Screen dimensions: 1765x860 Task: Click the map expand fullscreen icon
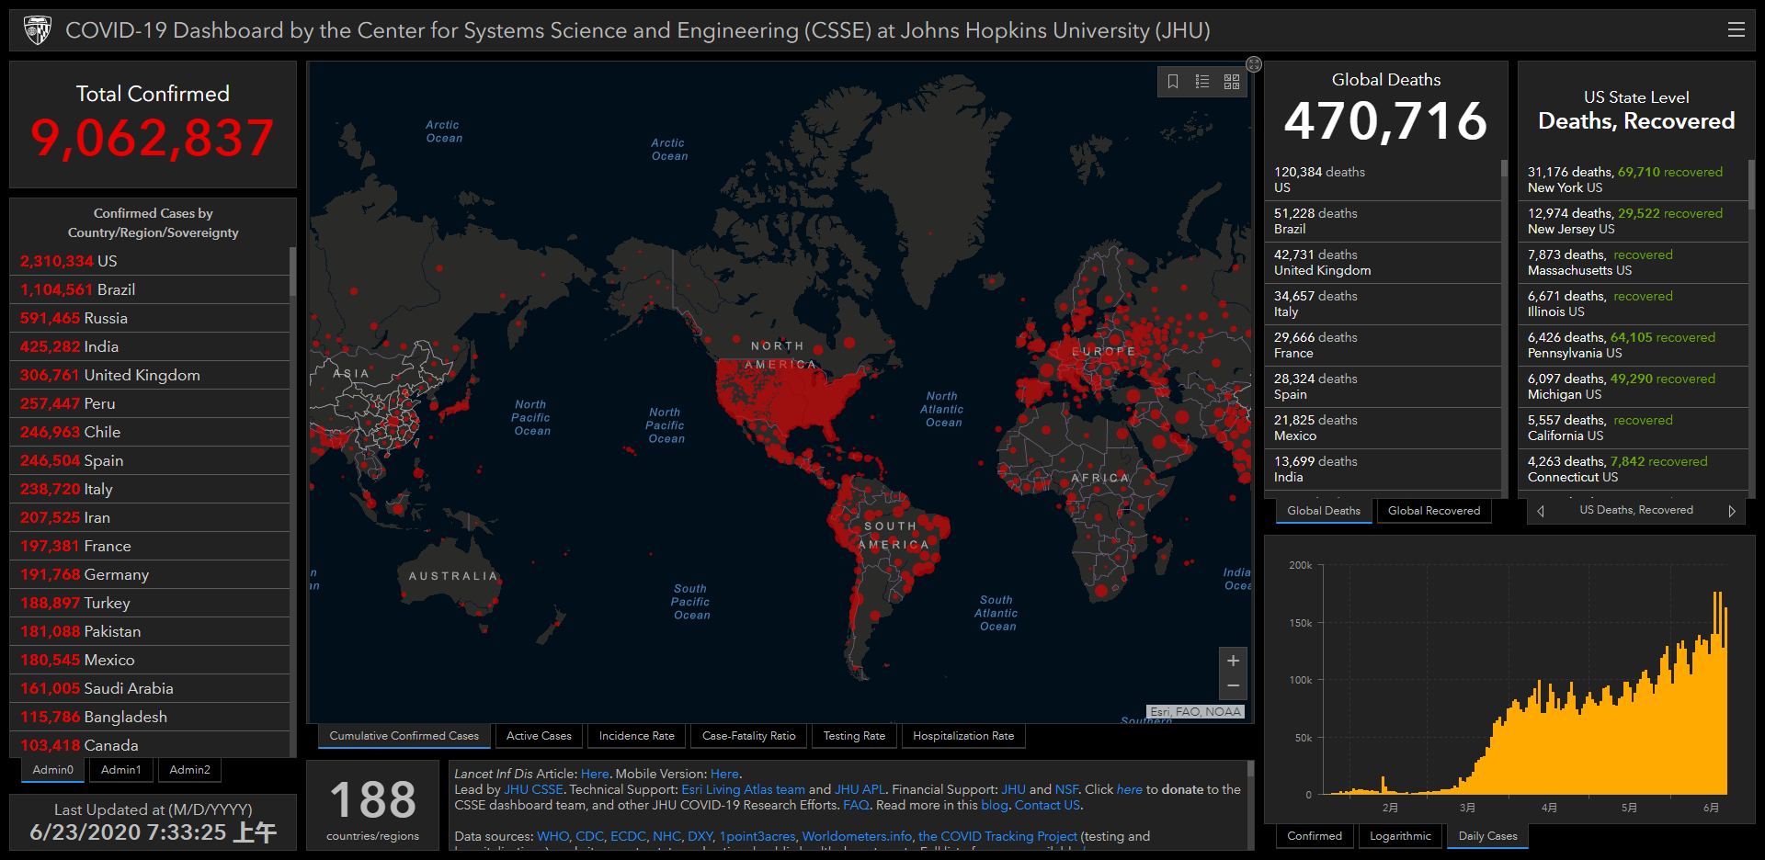click(1253, 64)
